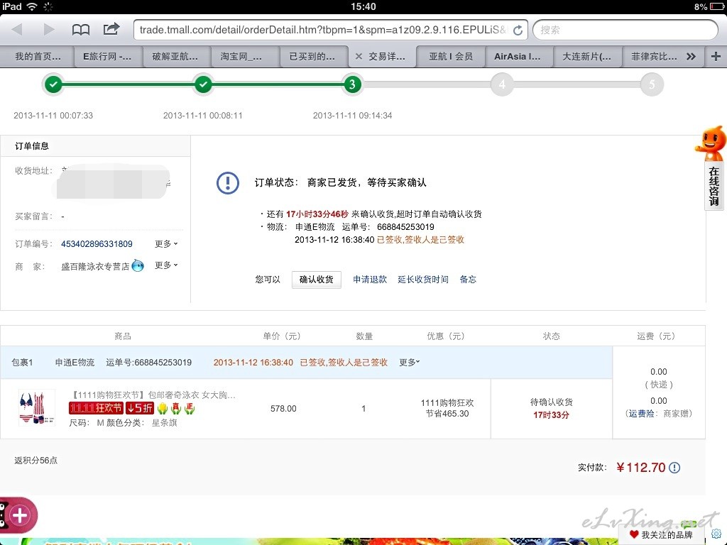
Task: Click the swimsuit product thumbnail
Action: click(37, 408)
